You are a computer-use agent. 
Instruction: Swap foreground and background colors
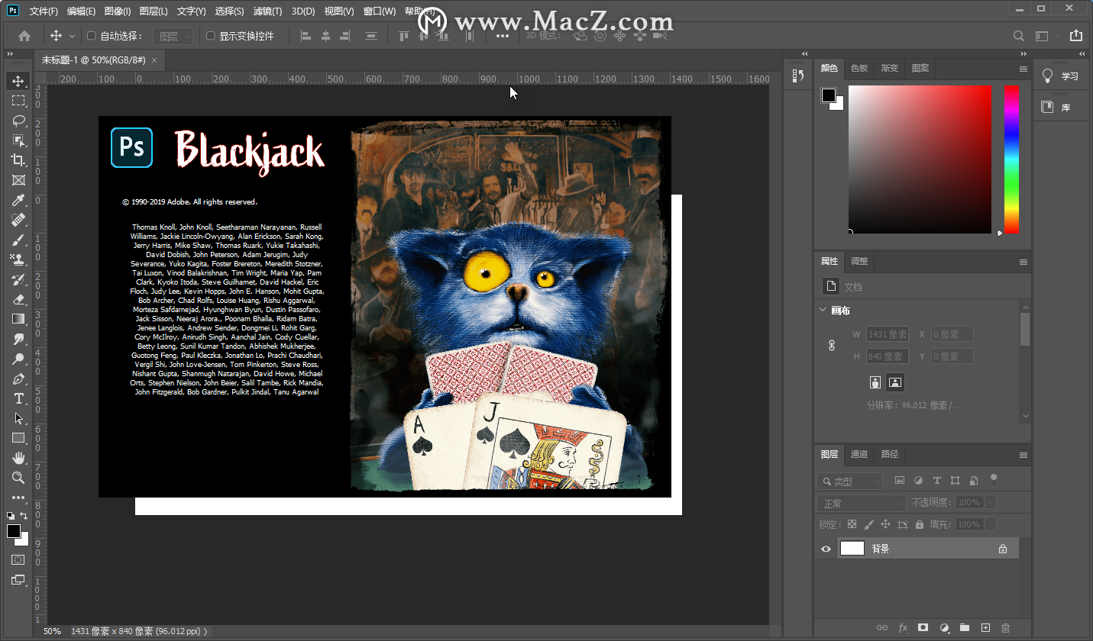pyautogui.click(x=24, y=517)
